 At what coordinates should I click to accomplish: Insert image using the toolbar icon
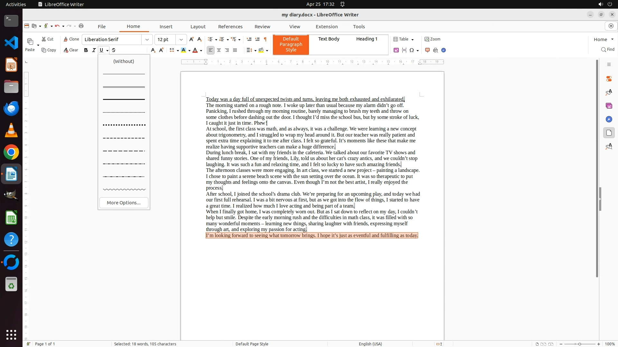click(x=396, y=50)
